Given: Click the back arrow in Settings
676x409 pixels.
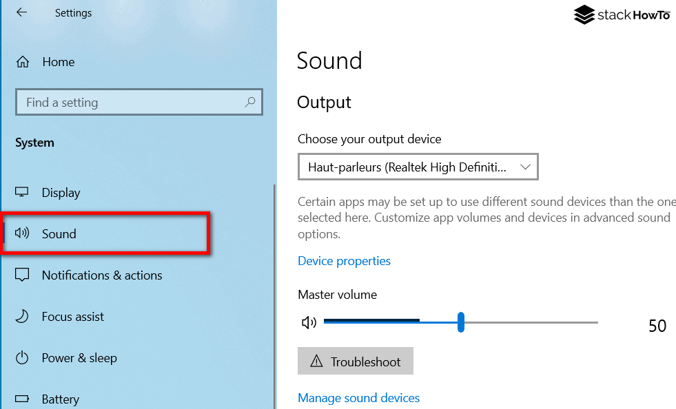Looking at the screenshot, I should (x=21, y=12).
